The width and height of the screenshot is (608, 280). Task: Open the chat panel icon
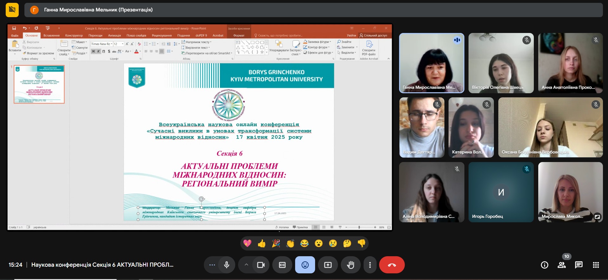click(579, 265)
